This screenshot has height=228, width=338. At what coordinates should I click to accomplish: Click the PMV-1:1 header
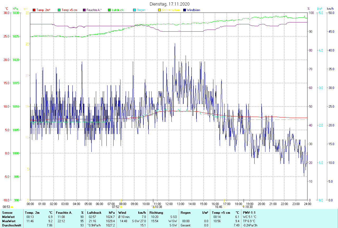249,213
